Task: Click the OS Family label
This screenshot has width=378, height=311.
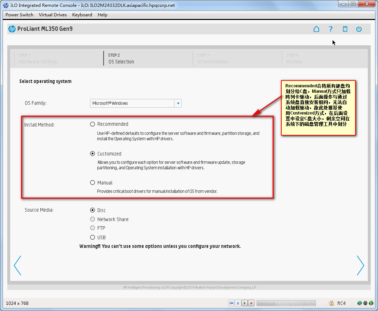Action: [36, 103]
